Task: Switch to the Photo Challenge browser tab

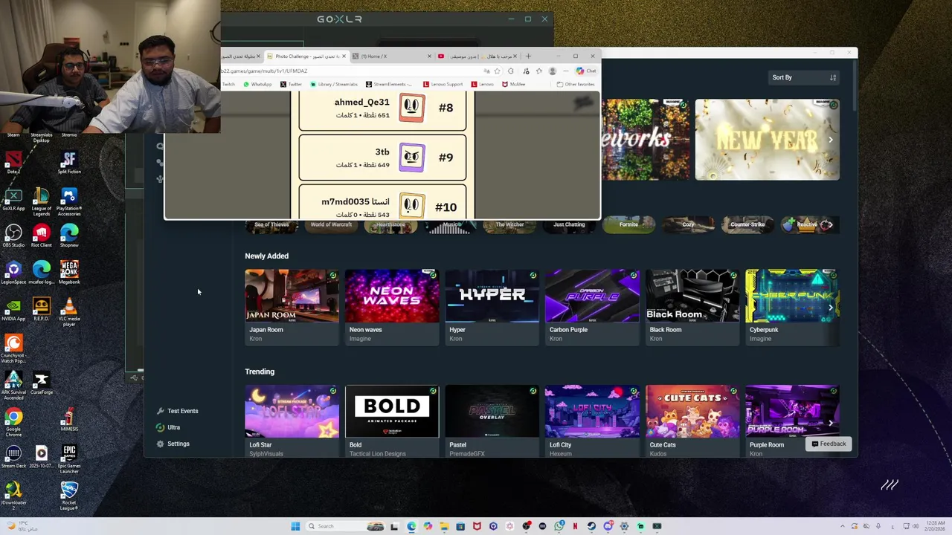Action: (x=307, y=56)
